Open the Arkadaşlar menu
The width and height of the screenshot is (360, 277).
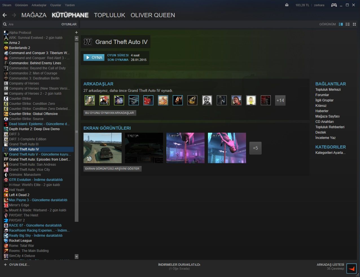tap(39, 5)
